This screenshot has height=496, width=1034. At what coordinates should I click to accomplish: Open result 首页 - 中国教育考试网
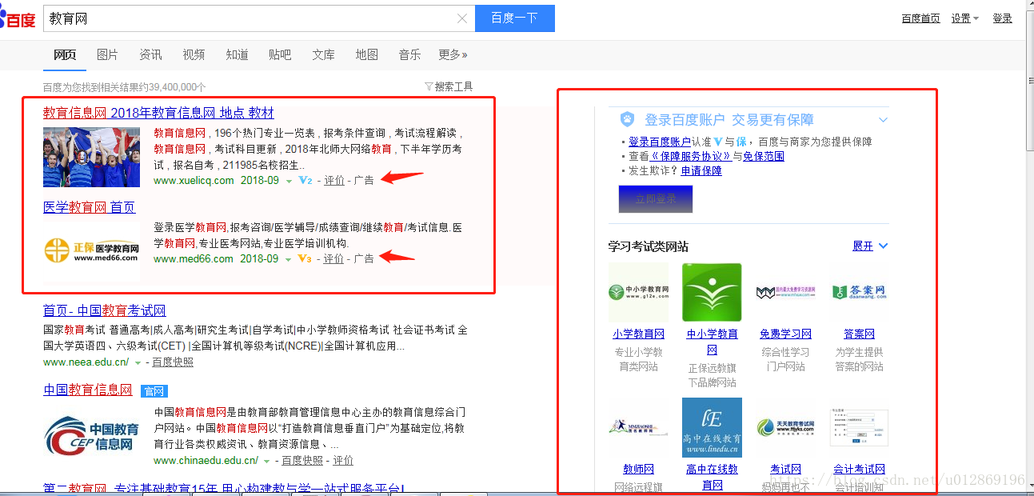point(104,310)
